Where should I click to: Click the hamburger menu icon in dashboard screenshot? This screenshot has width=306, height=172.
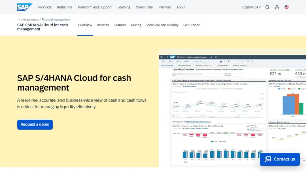point(161,57)
